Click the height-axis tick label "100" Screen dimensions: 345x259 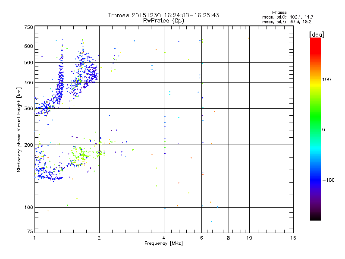point(28,208)
